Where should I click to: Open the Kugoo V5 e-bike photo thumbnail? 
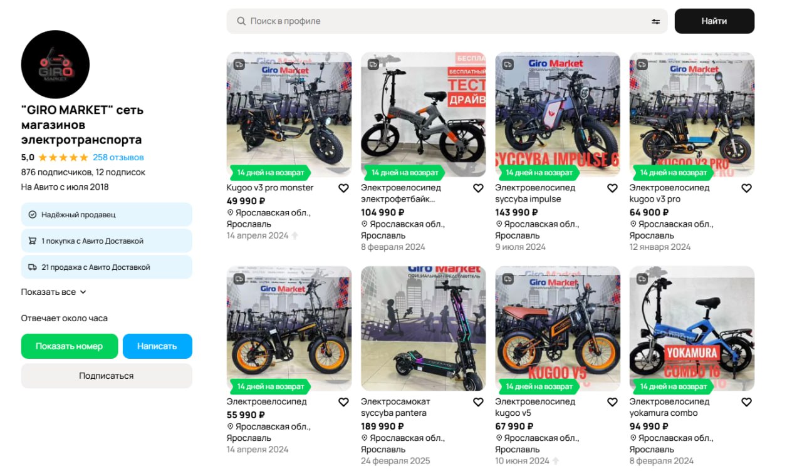(558, 329)
